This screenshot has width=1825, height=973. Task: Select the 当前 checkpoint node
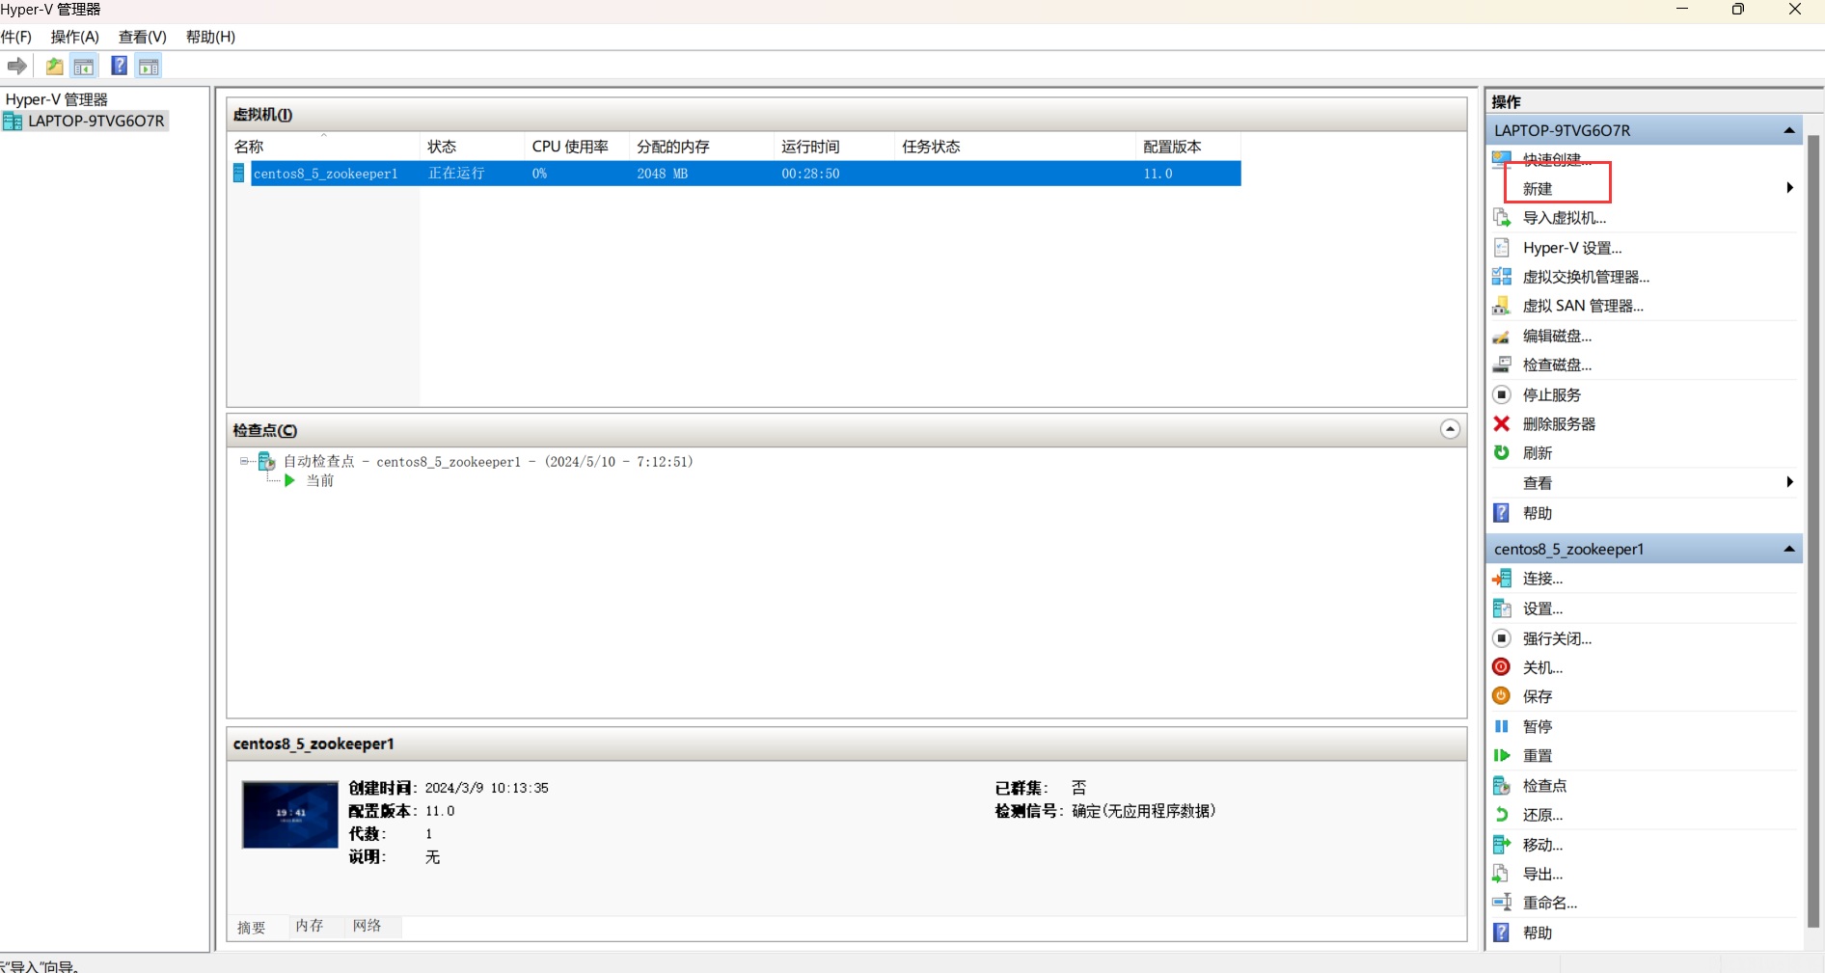click(x=320, y=481)
